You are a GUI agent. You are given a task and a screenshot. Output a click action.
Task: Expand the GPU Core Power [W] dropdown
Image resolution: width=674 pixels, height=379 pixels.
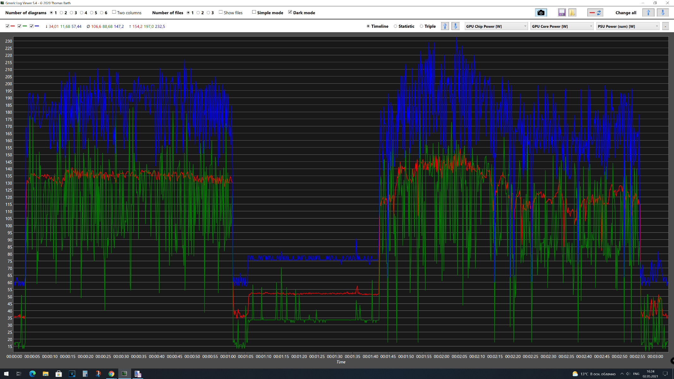[x=562, y=26]
